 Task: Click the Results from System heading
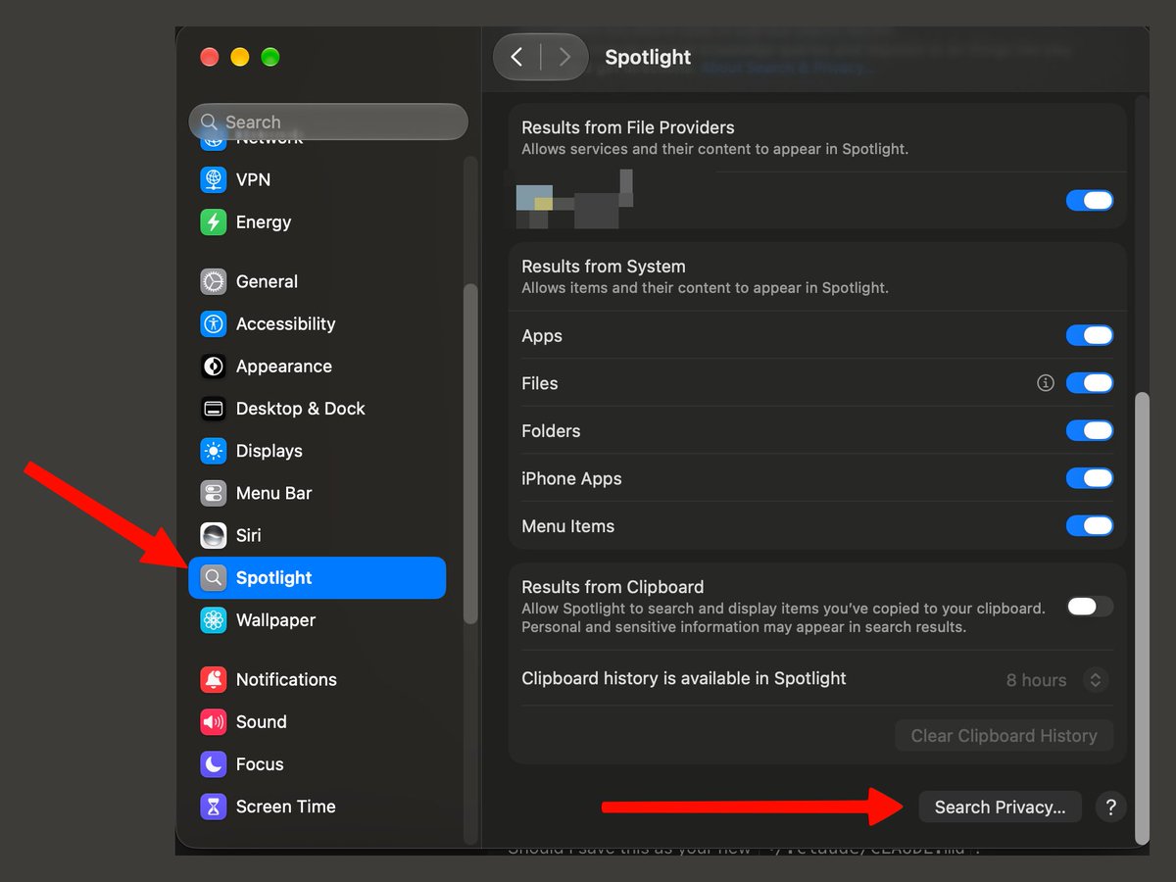pos(604,267)
